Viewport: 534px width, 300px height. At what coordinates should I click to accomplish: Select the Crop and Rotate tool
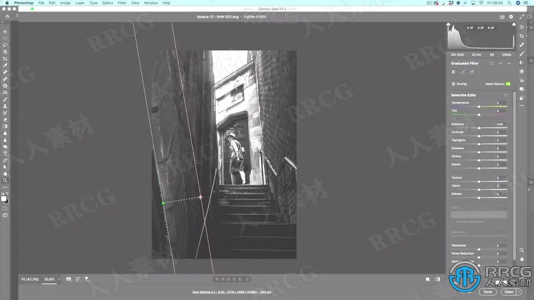click(x=521, y=36)
